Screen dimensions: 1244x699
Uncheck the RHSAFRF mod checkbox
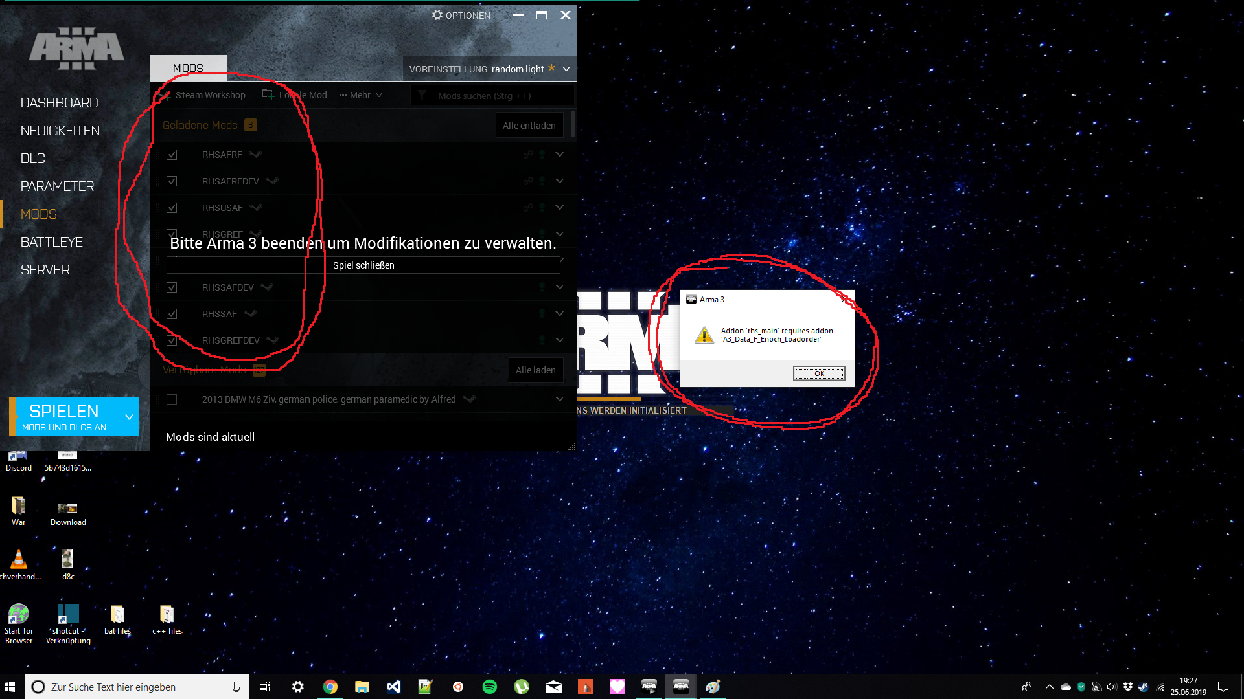pos(172,155)
